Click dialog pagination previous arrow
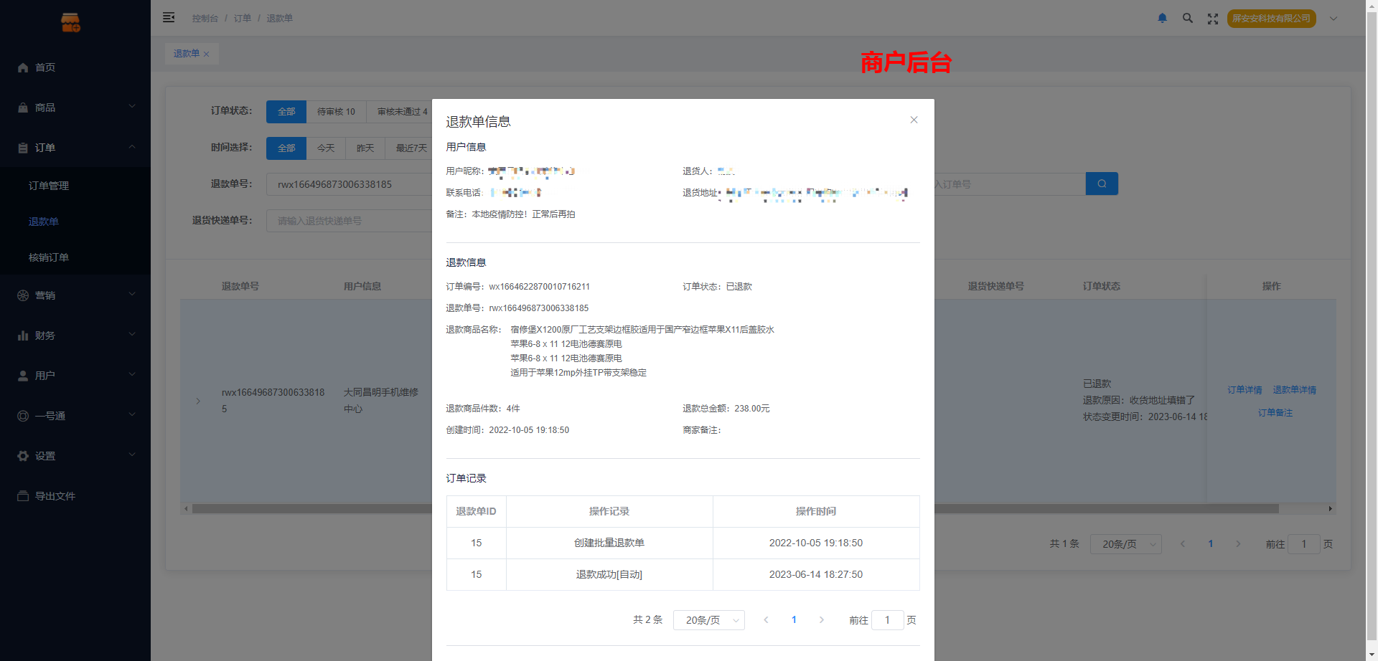The height and width of the screenshot is (661, 1378). pos(766,620)
